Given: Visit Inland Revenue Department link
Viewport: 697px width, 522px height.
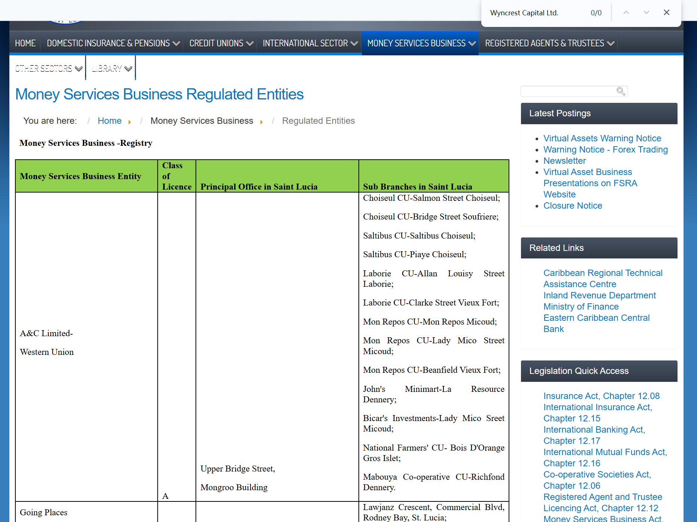Looking at the screenshot, I should [x=600, y=295].
